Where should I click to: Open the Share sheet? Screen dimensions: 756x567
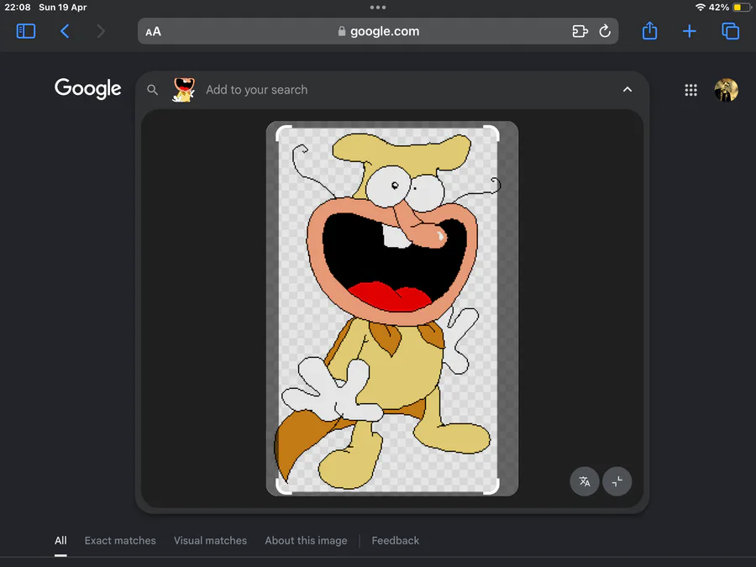pos(649,31)
